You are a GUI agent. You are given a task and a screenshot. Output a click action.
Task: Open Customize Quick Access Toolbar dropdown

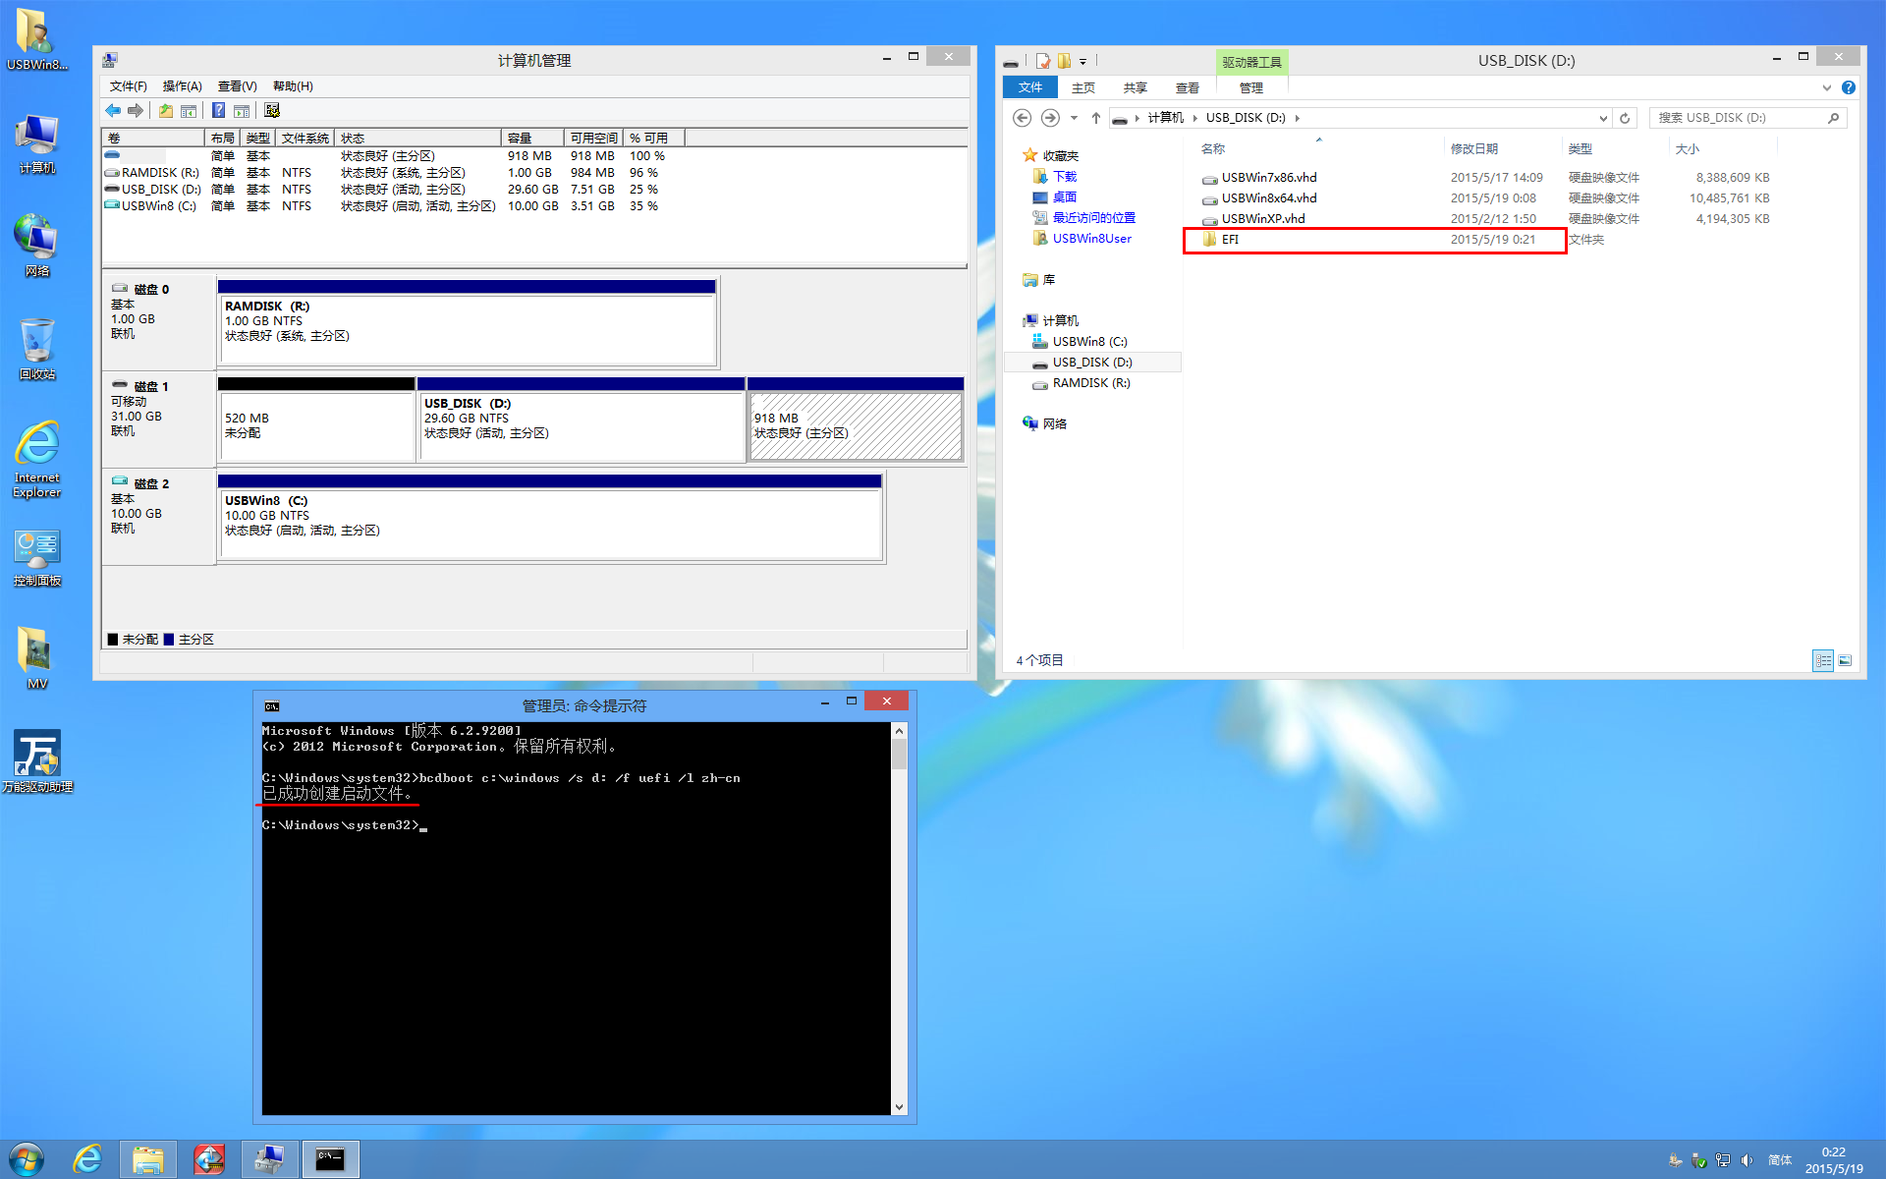click(x=1083, y=61)
